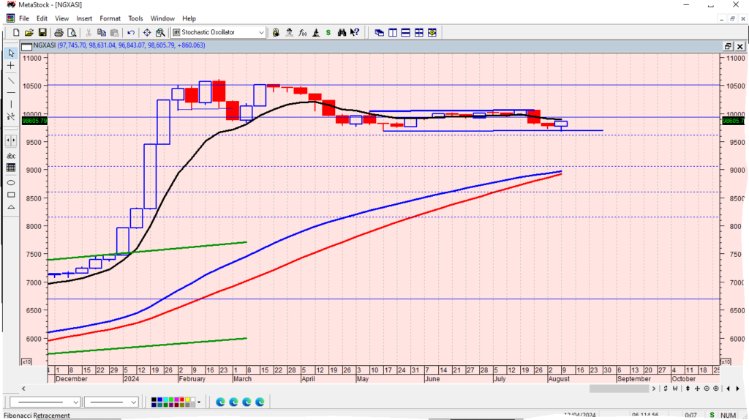Open the Format menu
Screen dimensions: 749x420
110,18
